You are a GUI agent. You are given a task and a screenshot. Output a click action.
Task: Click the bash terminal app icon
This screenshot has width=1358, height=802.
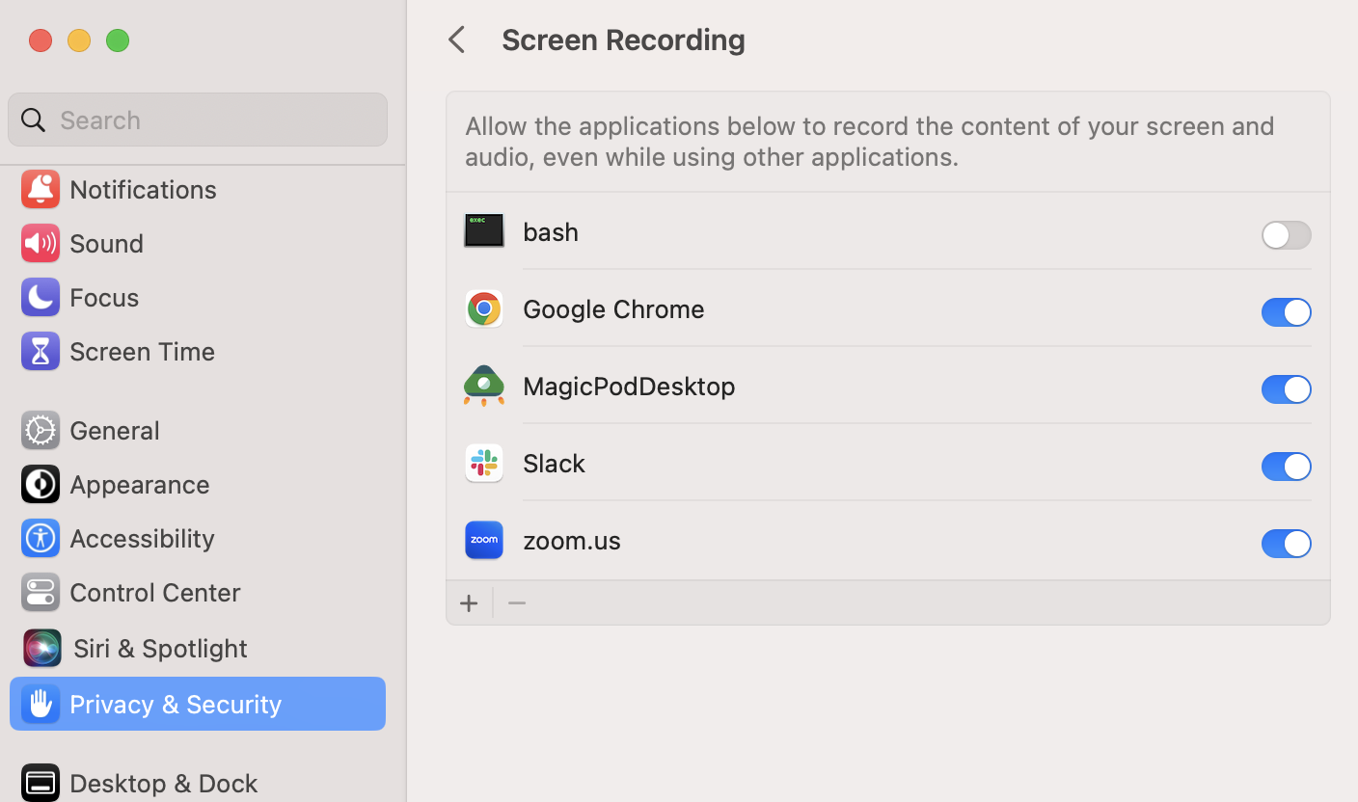[484, 231]
